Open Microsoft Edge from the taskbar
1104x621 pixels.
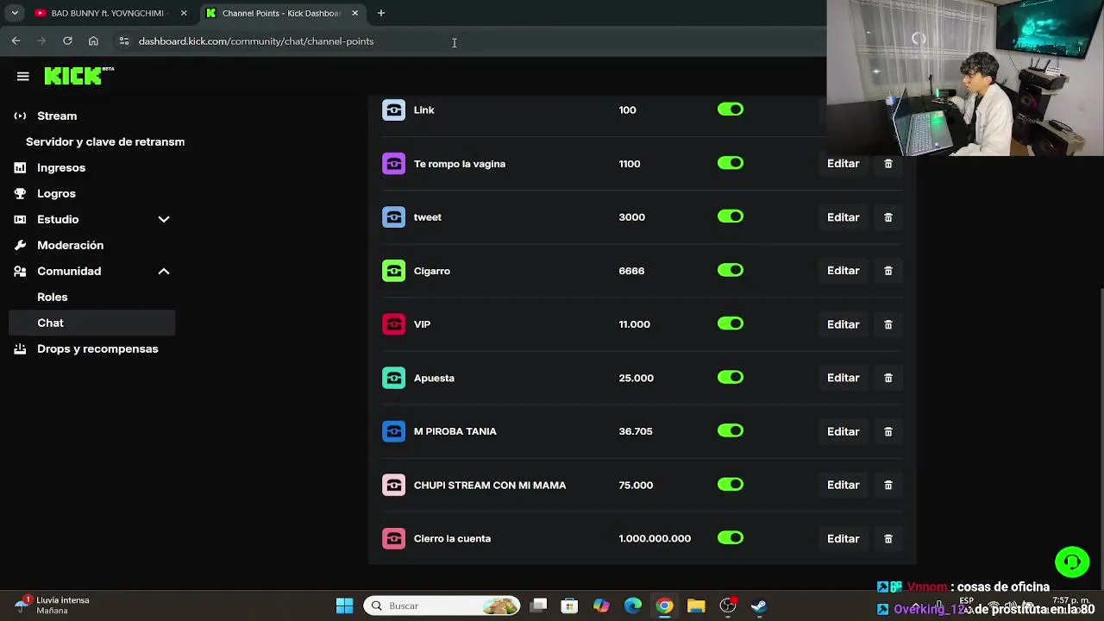point(632,605)
